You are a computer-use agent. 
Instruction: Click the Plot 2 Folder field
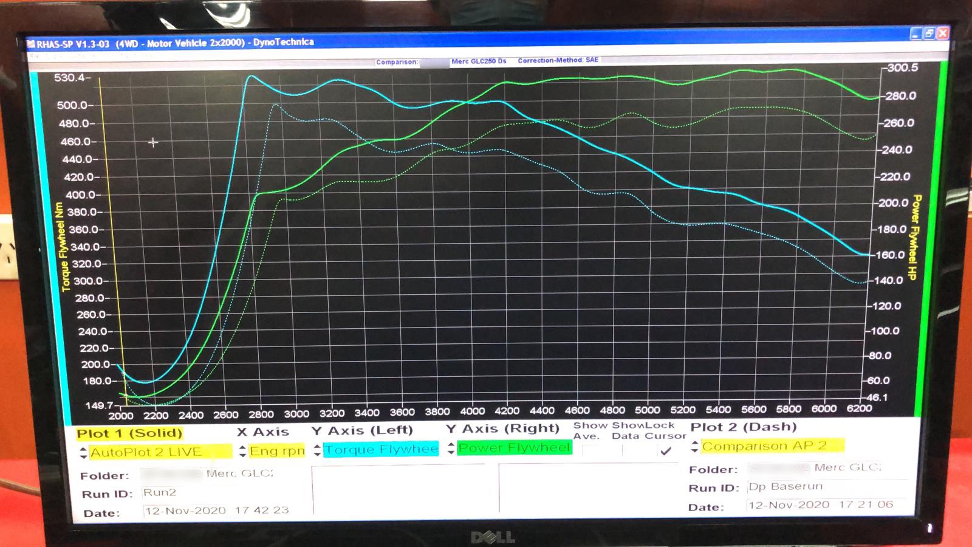(x=827, y=467)
